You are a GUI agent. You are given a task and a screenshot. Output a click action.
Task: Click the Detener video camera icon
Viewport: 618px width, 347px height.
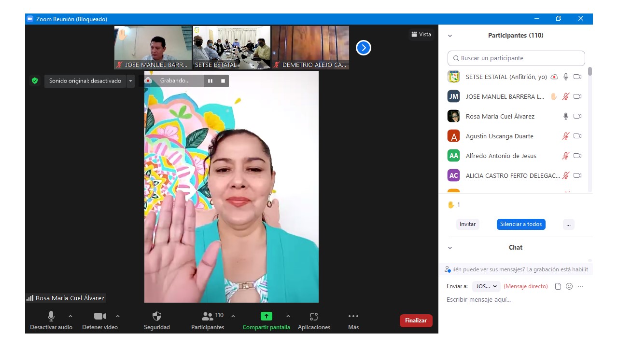100,316
